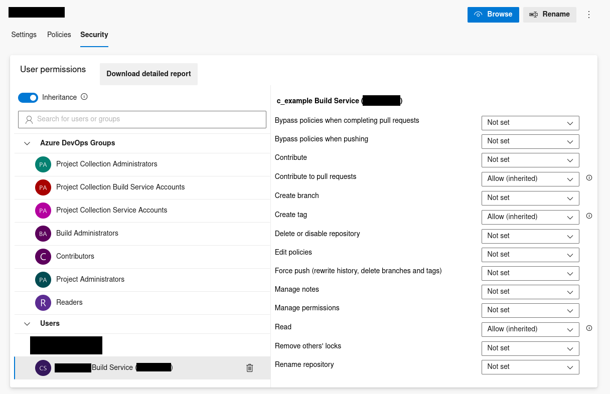Select the Project Collection Administrators avatar
The image size is (610, 394).
click(43, 164)
